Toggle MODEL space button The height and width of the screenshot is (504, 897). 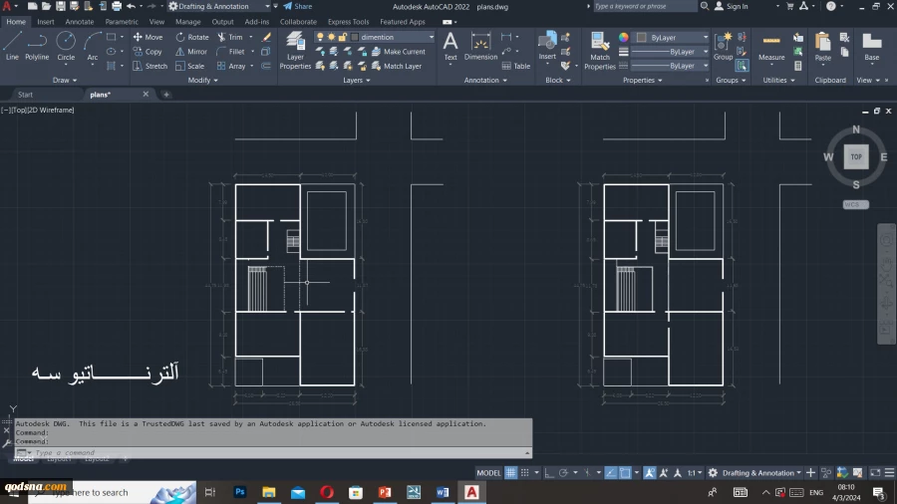[488, 472]
